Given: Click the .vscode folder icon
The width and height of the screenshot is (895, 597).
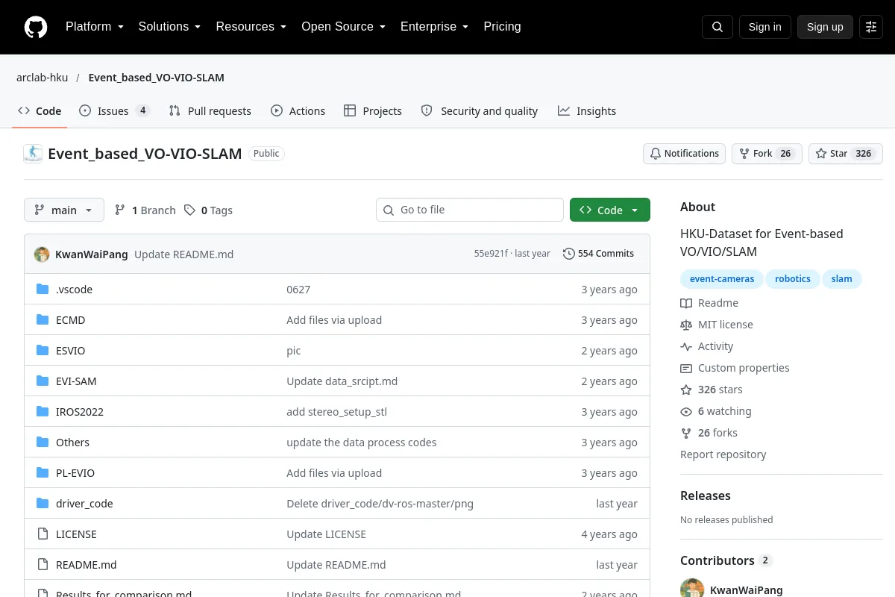Looking at the screenshot, I should [43, 290].
